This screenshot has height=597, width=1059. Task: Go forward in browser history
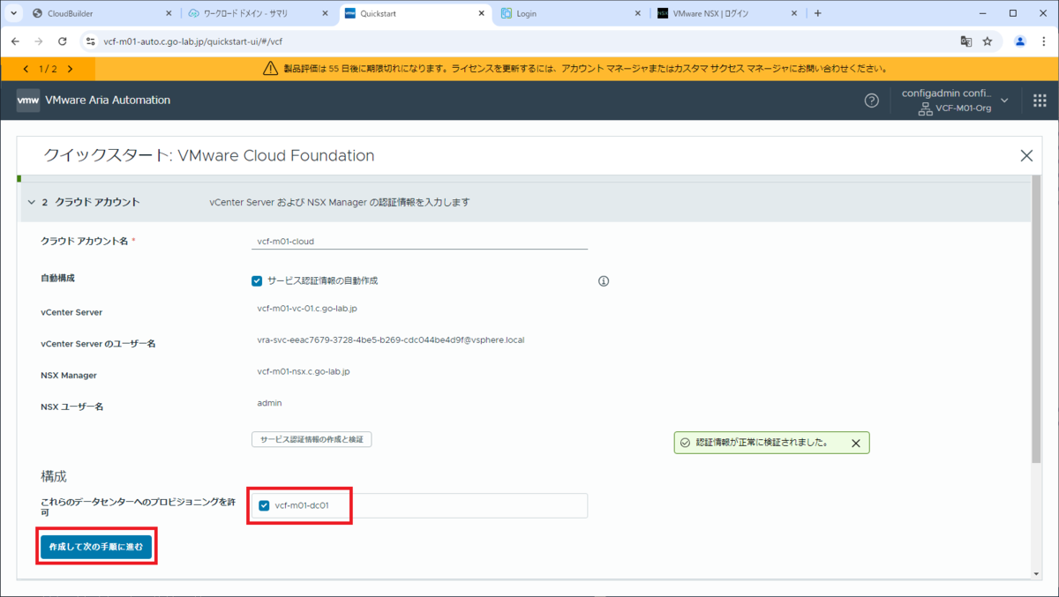(38, 41)
